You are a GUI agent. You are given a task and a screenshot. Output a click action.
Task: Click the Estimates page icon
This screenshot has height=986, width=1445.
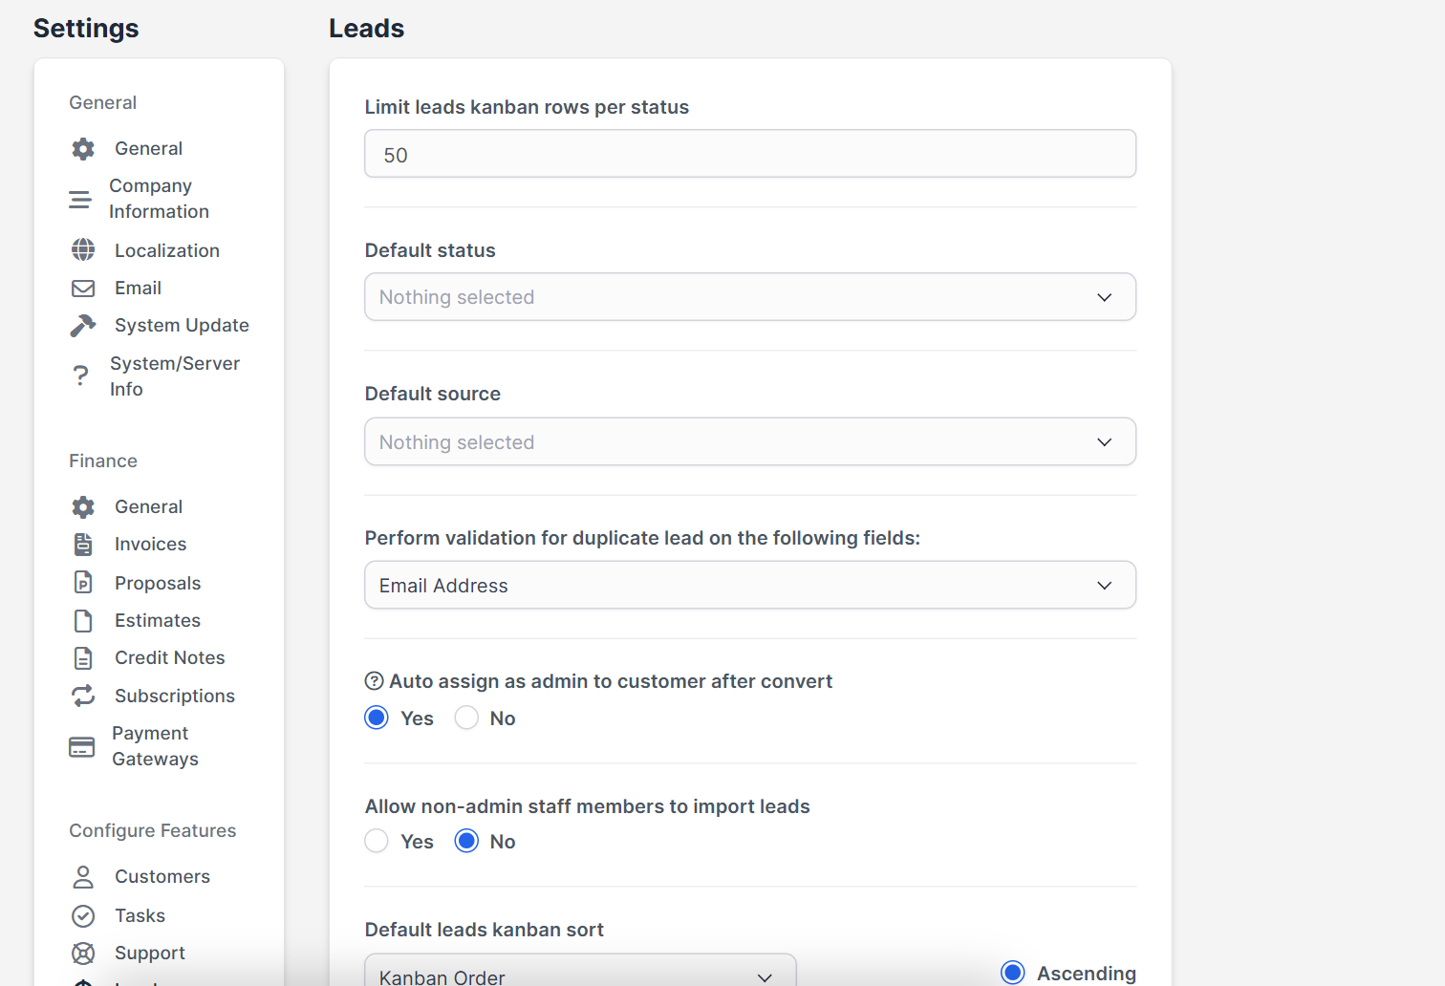click(x=83, y=621)
